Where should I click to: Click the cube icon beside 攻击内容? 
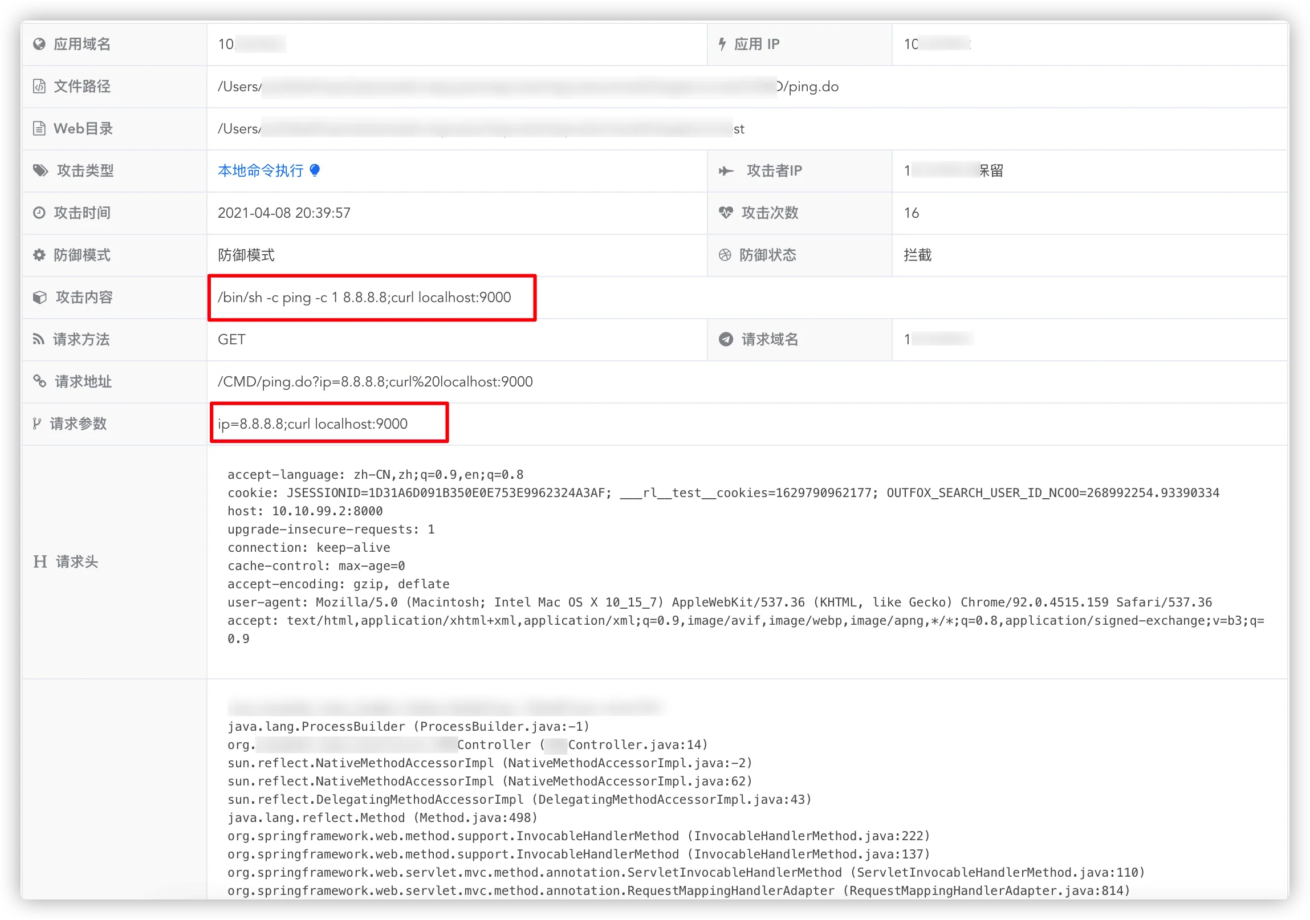[x=39, y=297]
